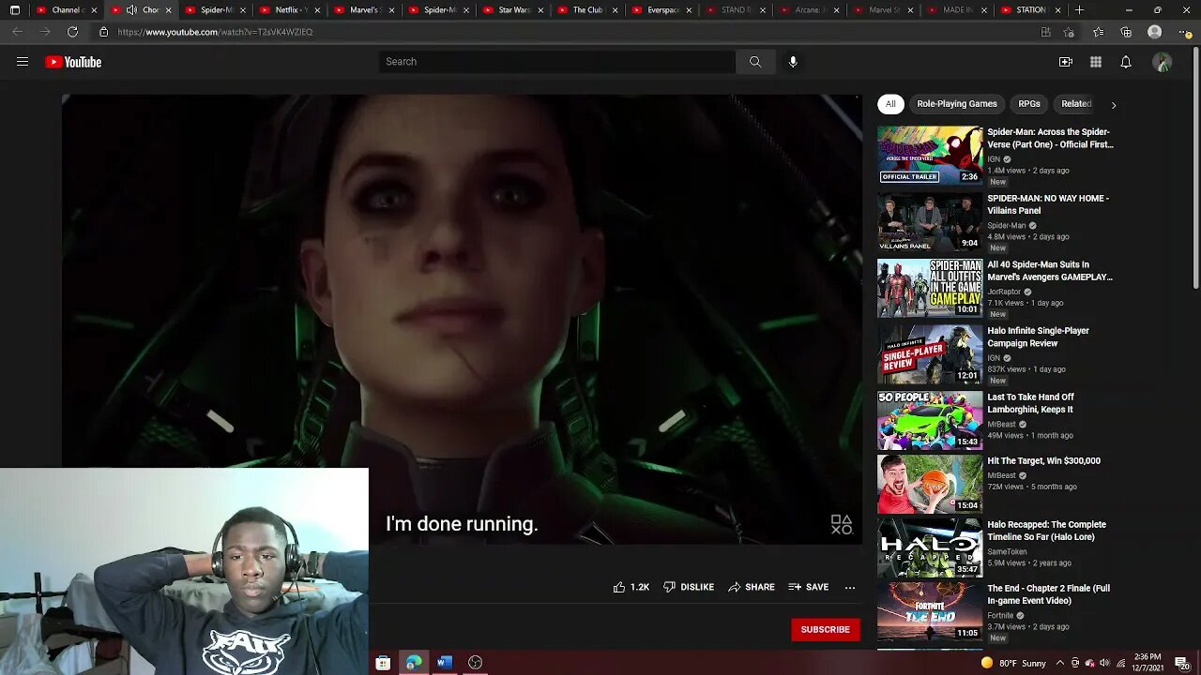This screenshot has height=675, width=1201.
Task: Open the browser profile icon
Action: pos(1155,32)
